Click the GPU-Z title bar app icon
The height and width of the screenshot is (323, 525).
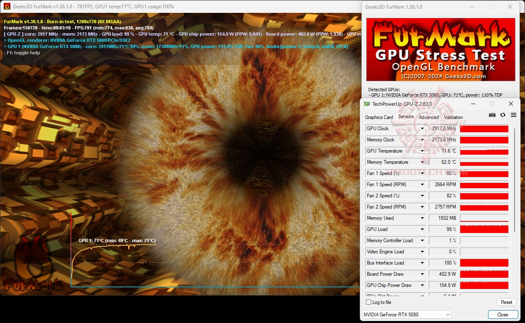[367, 104]
